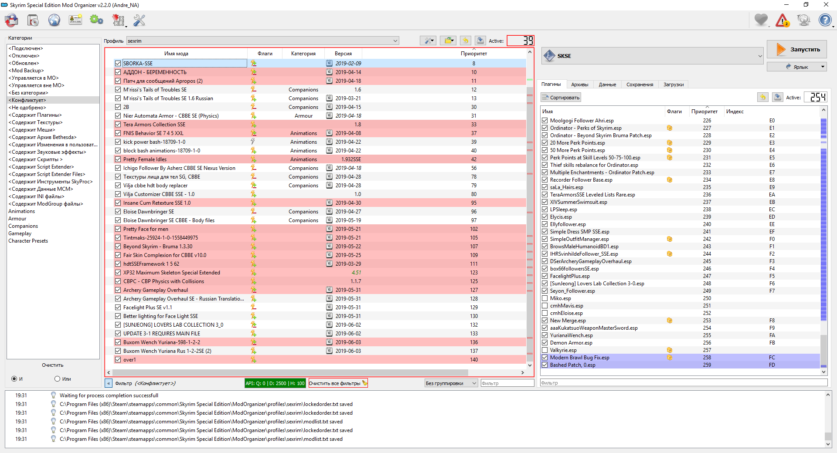
Task: Click the plugin Фильтр input field
Action: click(x=683, y=383)
